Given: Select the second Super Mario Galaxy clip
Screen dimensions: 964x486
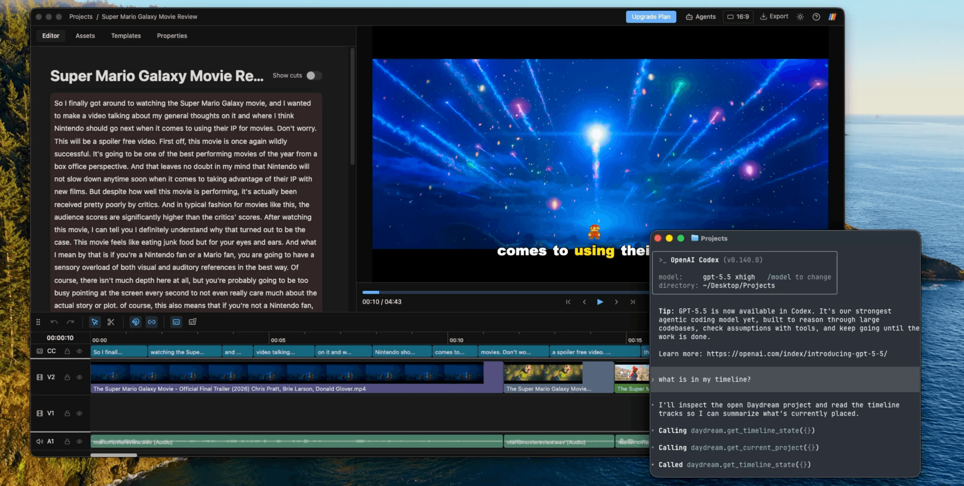Looking at the screenshot, I should (x=559, y=377).
